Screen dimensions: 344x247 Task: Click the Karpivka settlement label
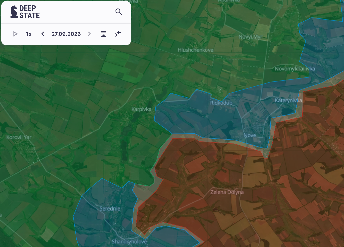(x=141, y=109)
